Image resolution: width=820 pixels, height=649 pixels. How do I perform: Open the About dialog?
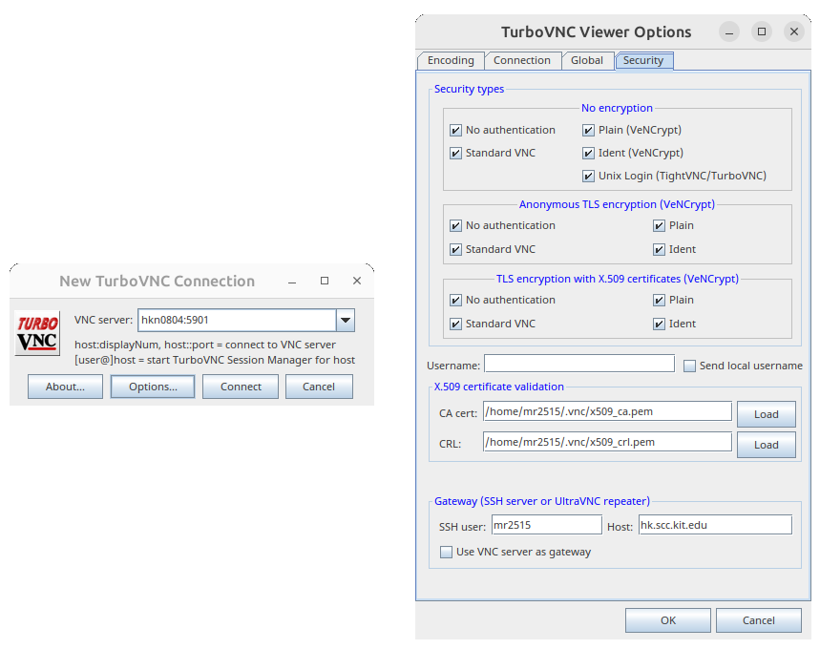65,387
